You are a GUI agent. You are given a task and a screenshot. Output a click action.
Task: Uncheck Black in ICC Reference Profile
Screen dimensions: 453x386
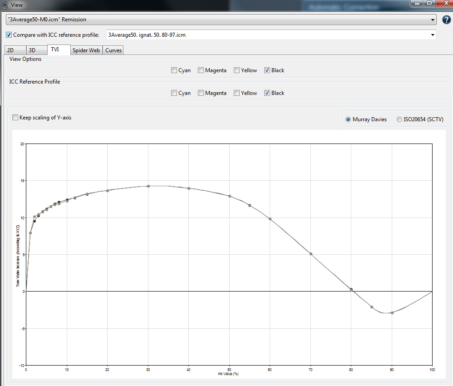pyautogui.click(x=267, y=93)
